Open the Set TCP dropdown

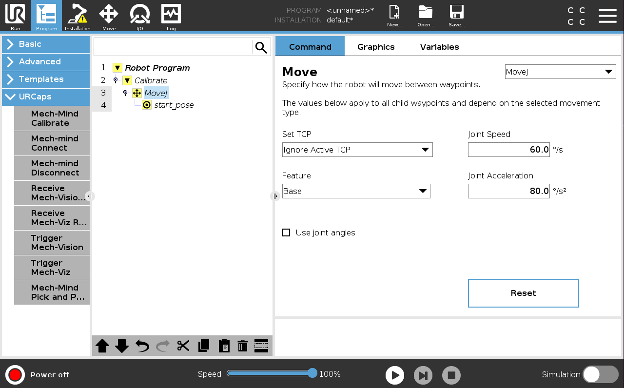(x=357, y=150)
